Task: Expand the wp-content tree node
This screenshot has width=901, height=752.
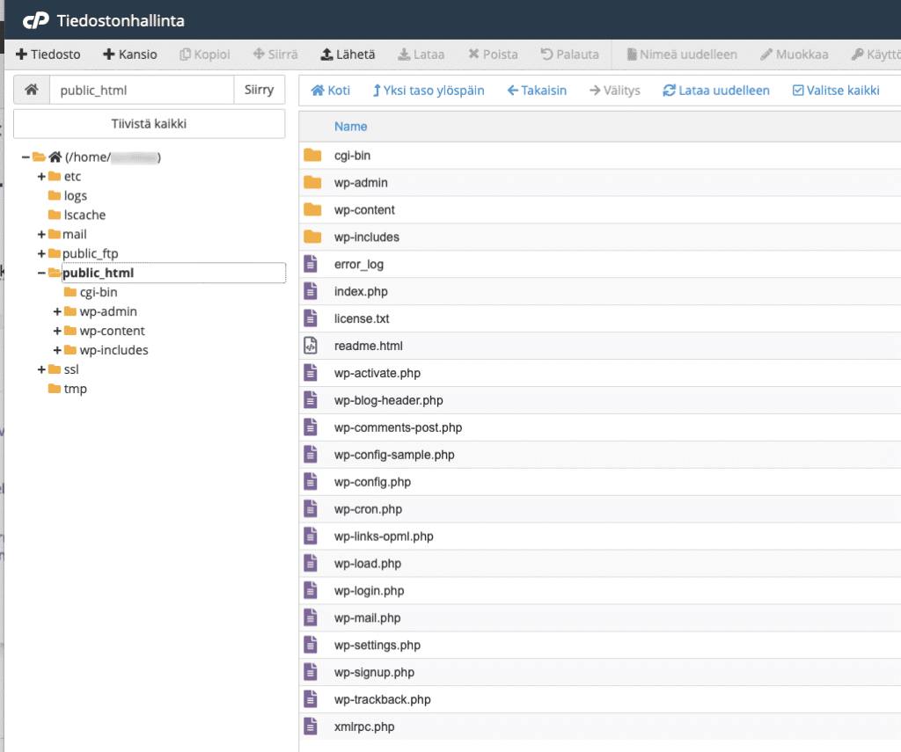Action: pos(57,331)
